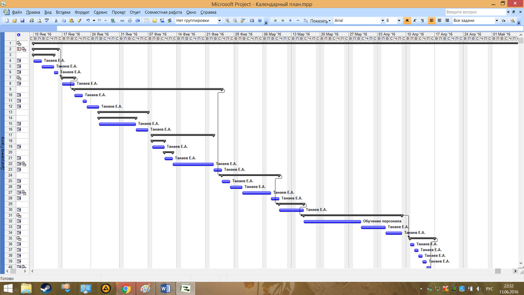Image resolution: width=524 pixels, height=295 pixels.
Task: Launch the Gantt Chart Wizard
Action: [513, 21]
